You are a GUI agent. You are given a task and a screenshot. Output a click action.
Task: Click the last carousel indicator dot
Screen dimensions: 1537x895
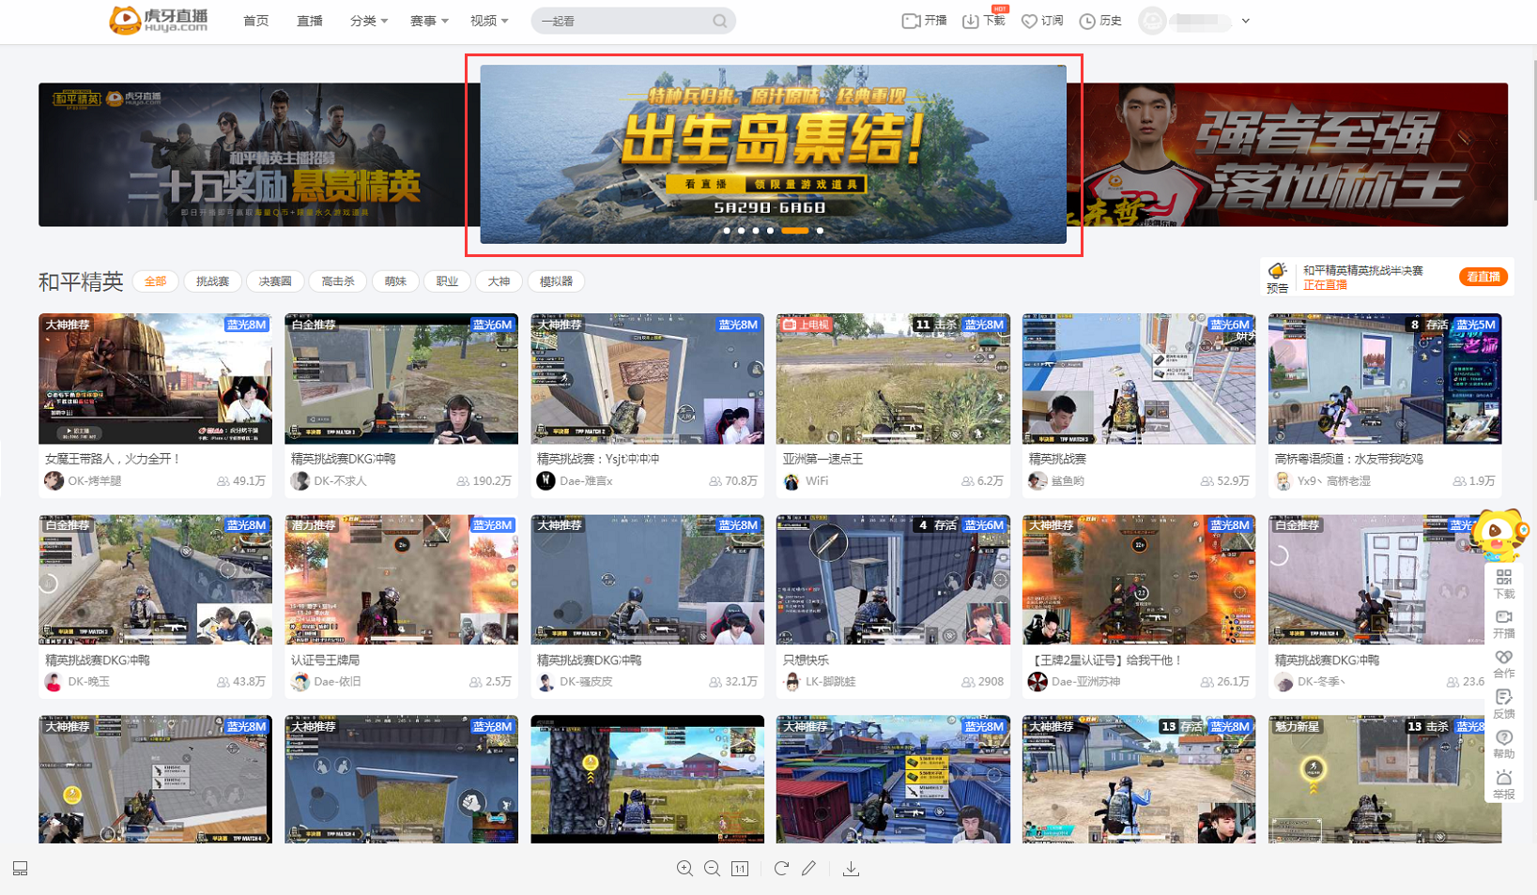820,231
